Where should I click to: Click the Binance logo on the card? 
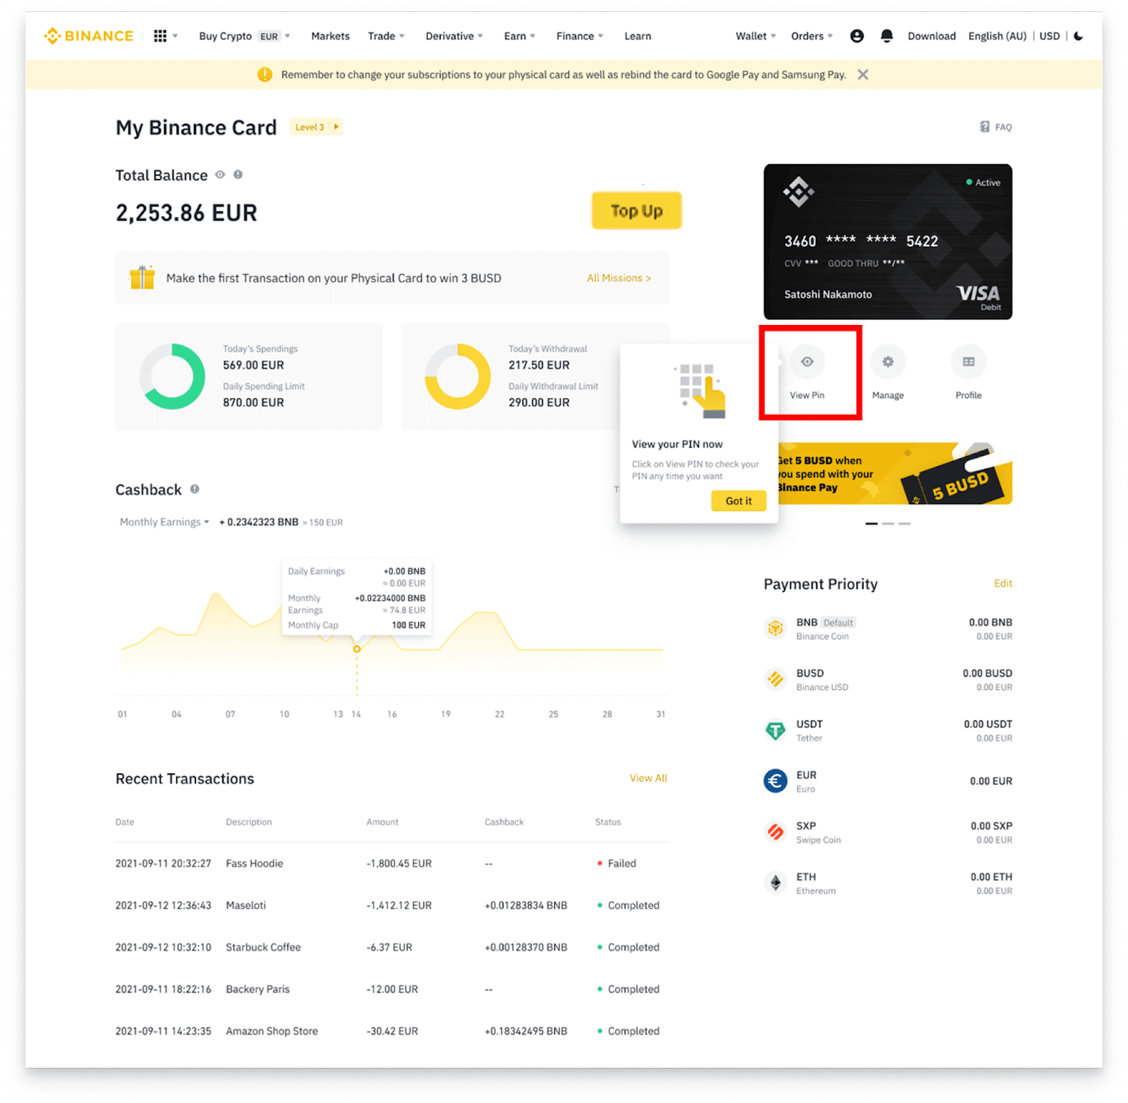click(x=799, y=192)
